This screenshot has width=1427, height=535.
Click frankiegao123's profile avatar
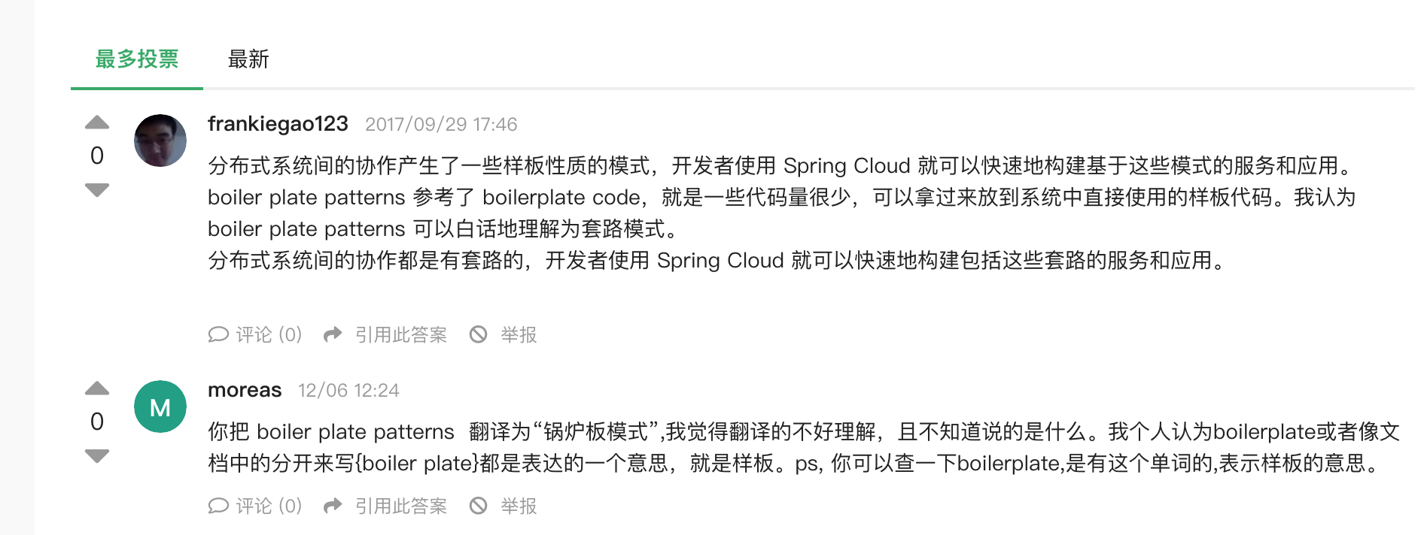[x=160, y=141]
